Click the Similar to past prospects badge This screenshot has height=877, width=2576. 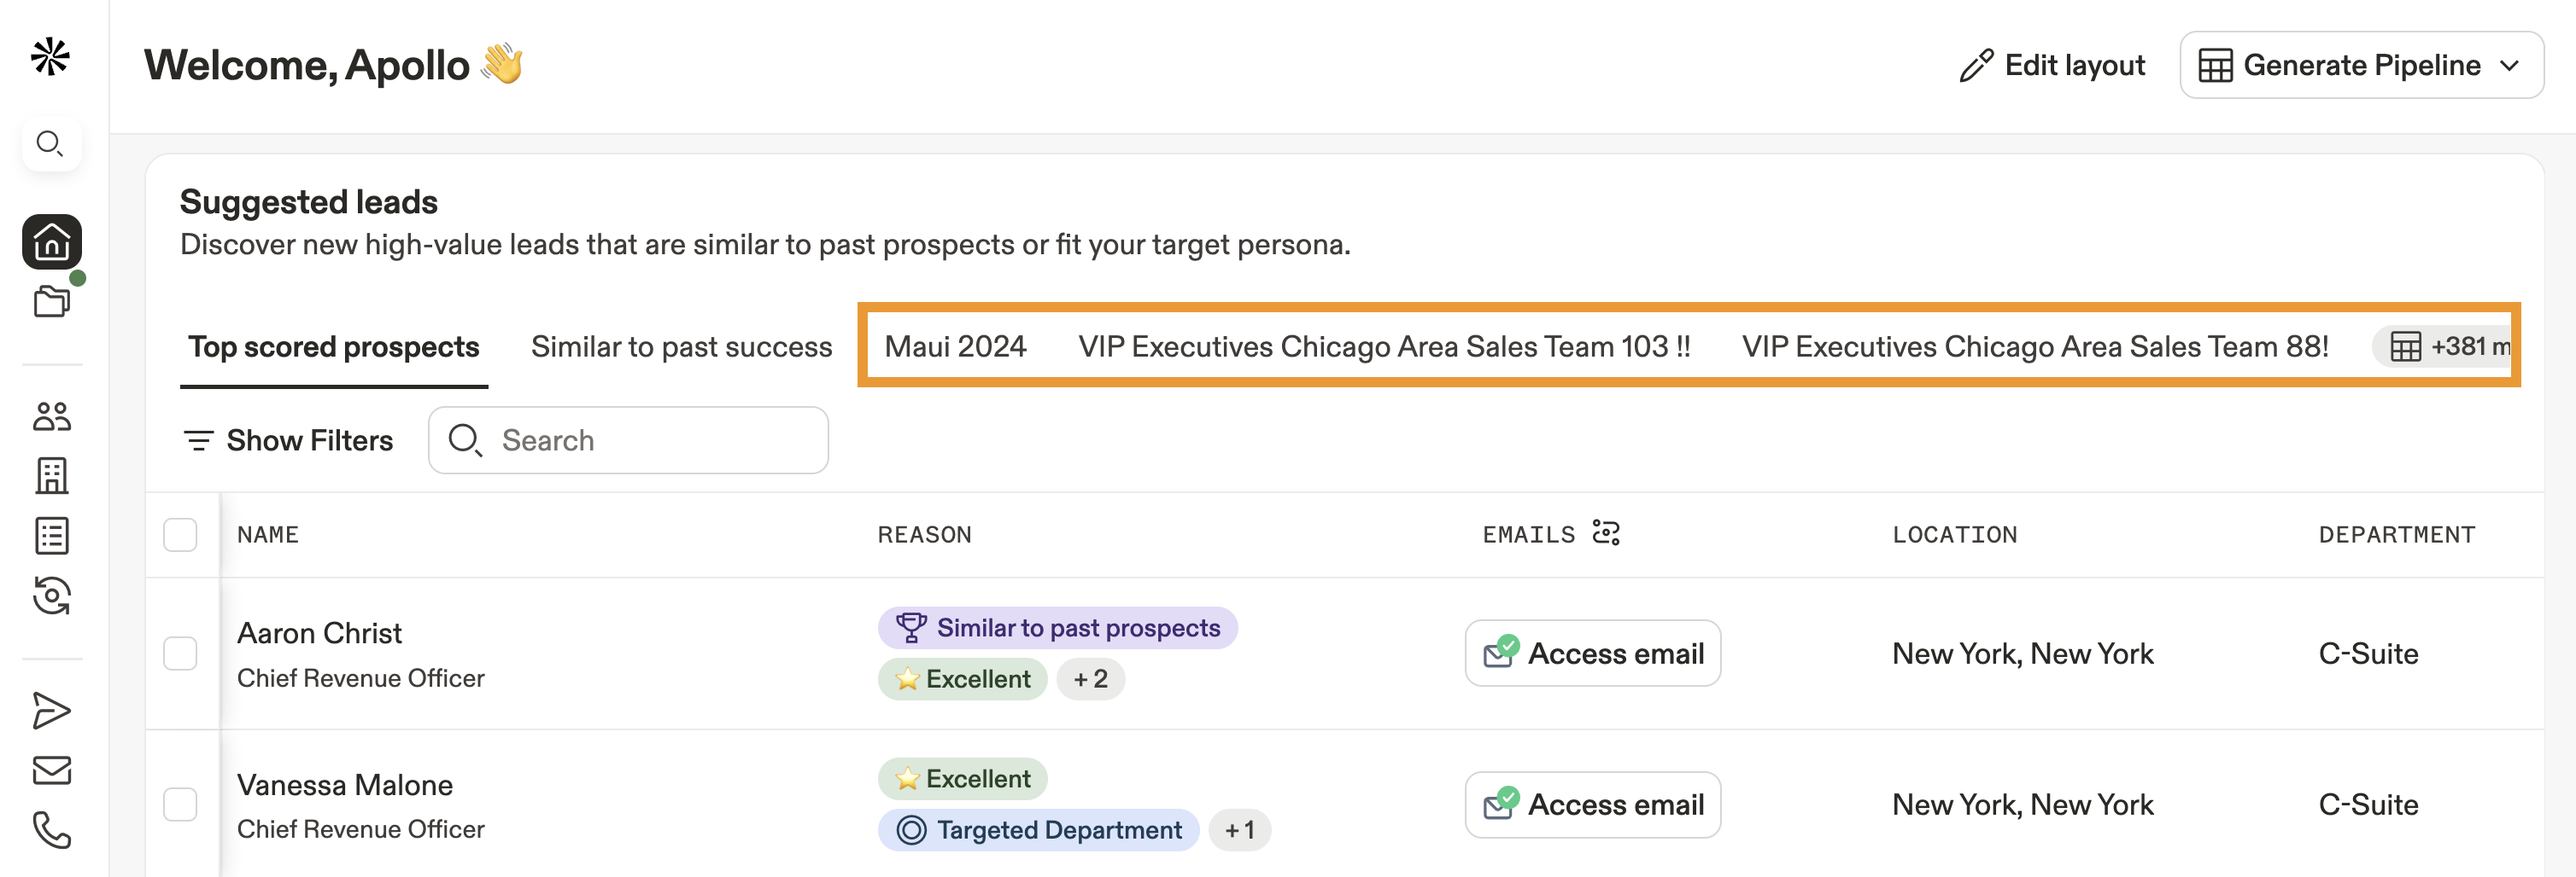coord(1057,628)
